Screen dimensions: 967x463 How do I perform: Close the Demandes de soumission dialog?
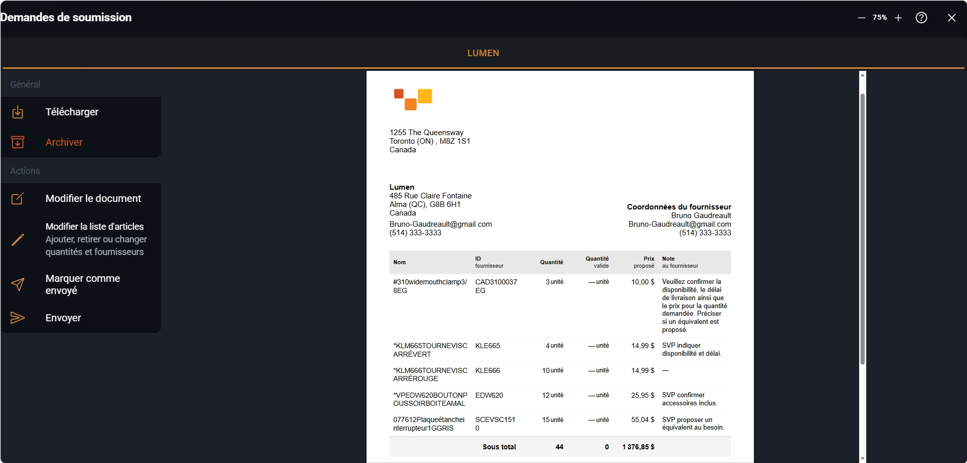[952, 18]
